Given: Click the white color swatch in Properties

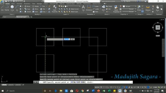Looking at the screenshot, I should pos(124,6).
